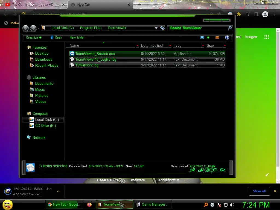Switch to Qemu Manager taskbar button

[x=152, y=205]
